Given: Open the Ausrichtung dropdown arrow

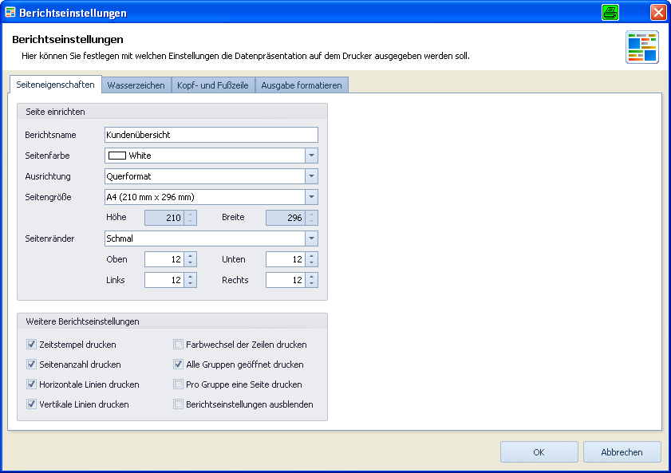Looking at the screenshot, I should coord(311,176).
